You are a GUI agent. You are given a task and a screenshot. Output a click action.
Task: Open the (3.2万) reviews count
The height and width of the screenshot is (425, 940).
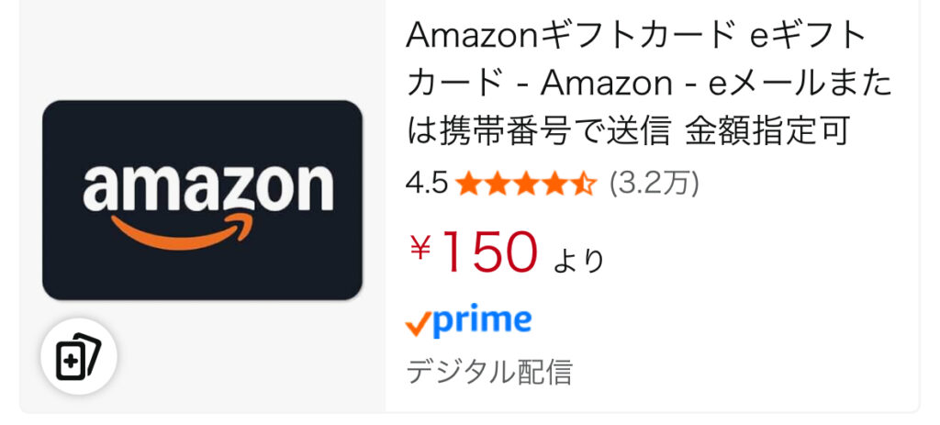(655, 184)
